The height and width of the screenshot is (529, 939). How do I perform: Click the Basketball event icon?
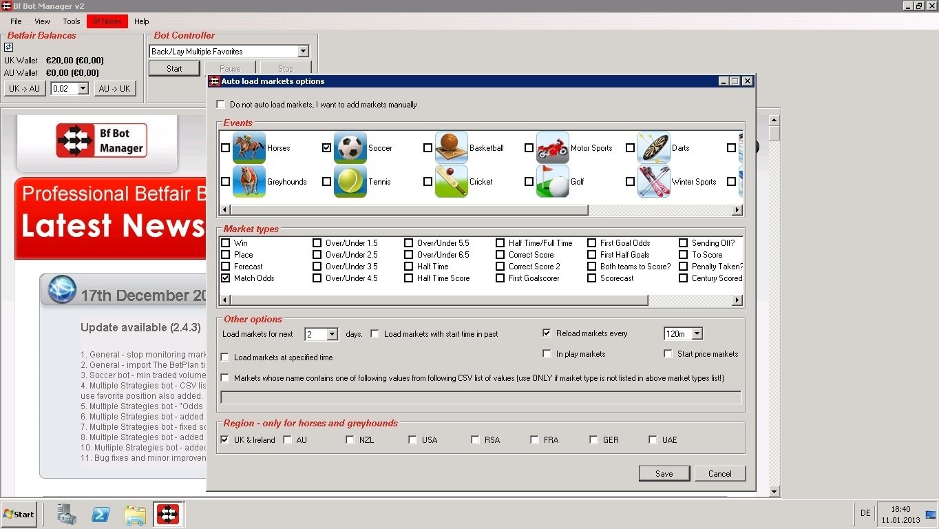[x=452, y=147]
